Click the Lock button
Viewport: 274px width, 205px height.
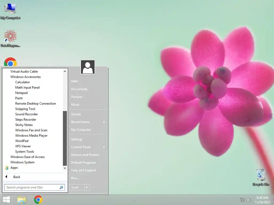[77, 187]
